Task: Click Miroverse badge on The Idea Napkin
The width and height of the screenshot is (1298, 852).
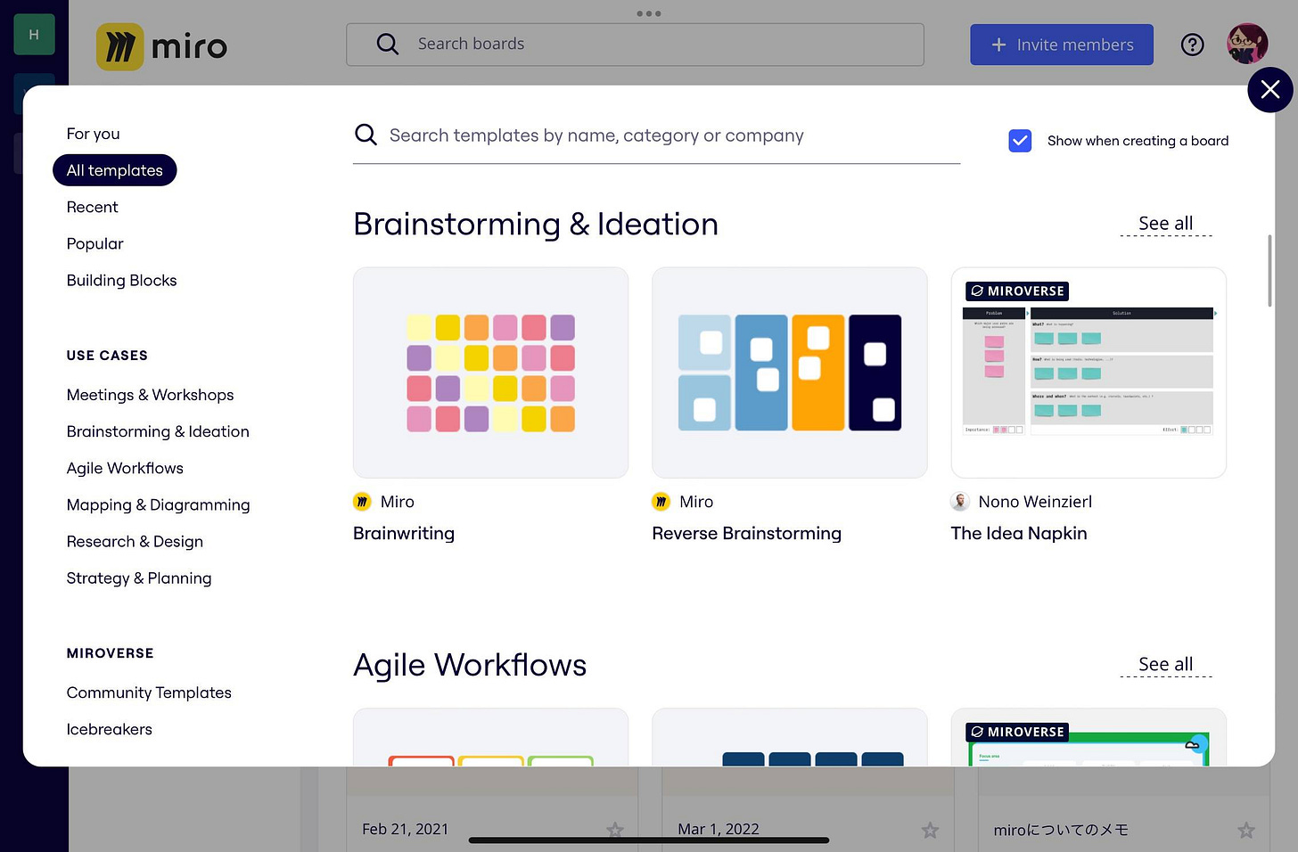Action: click(x=1017, y=291)
